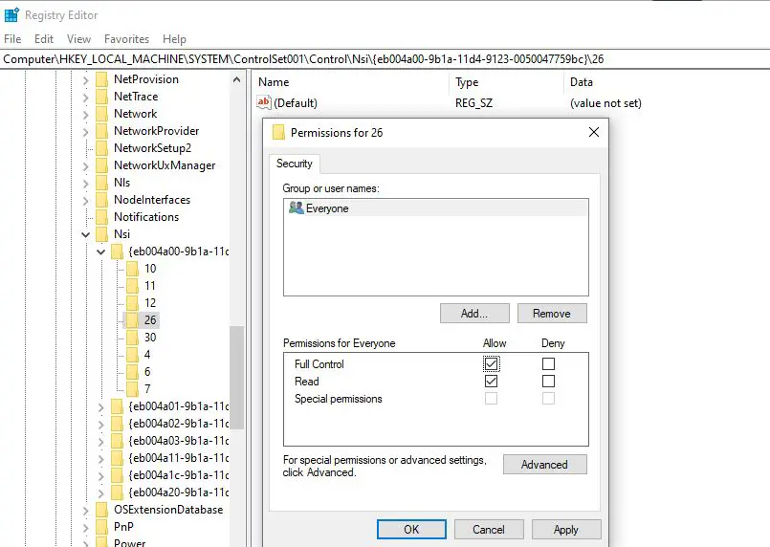The width and height of the screenshot is (770, 547).
Task: Open the Edit menu
Action: pos(44,39)
